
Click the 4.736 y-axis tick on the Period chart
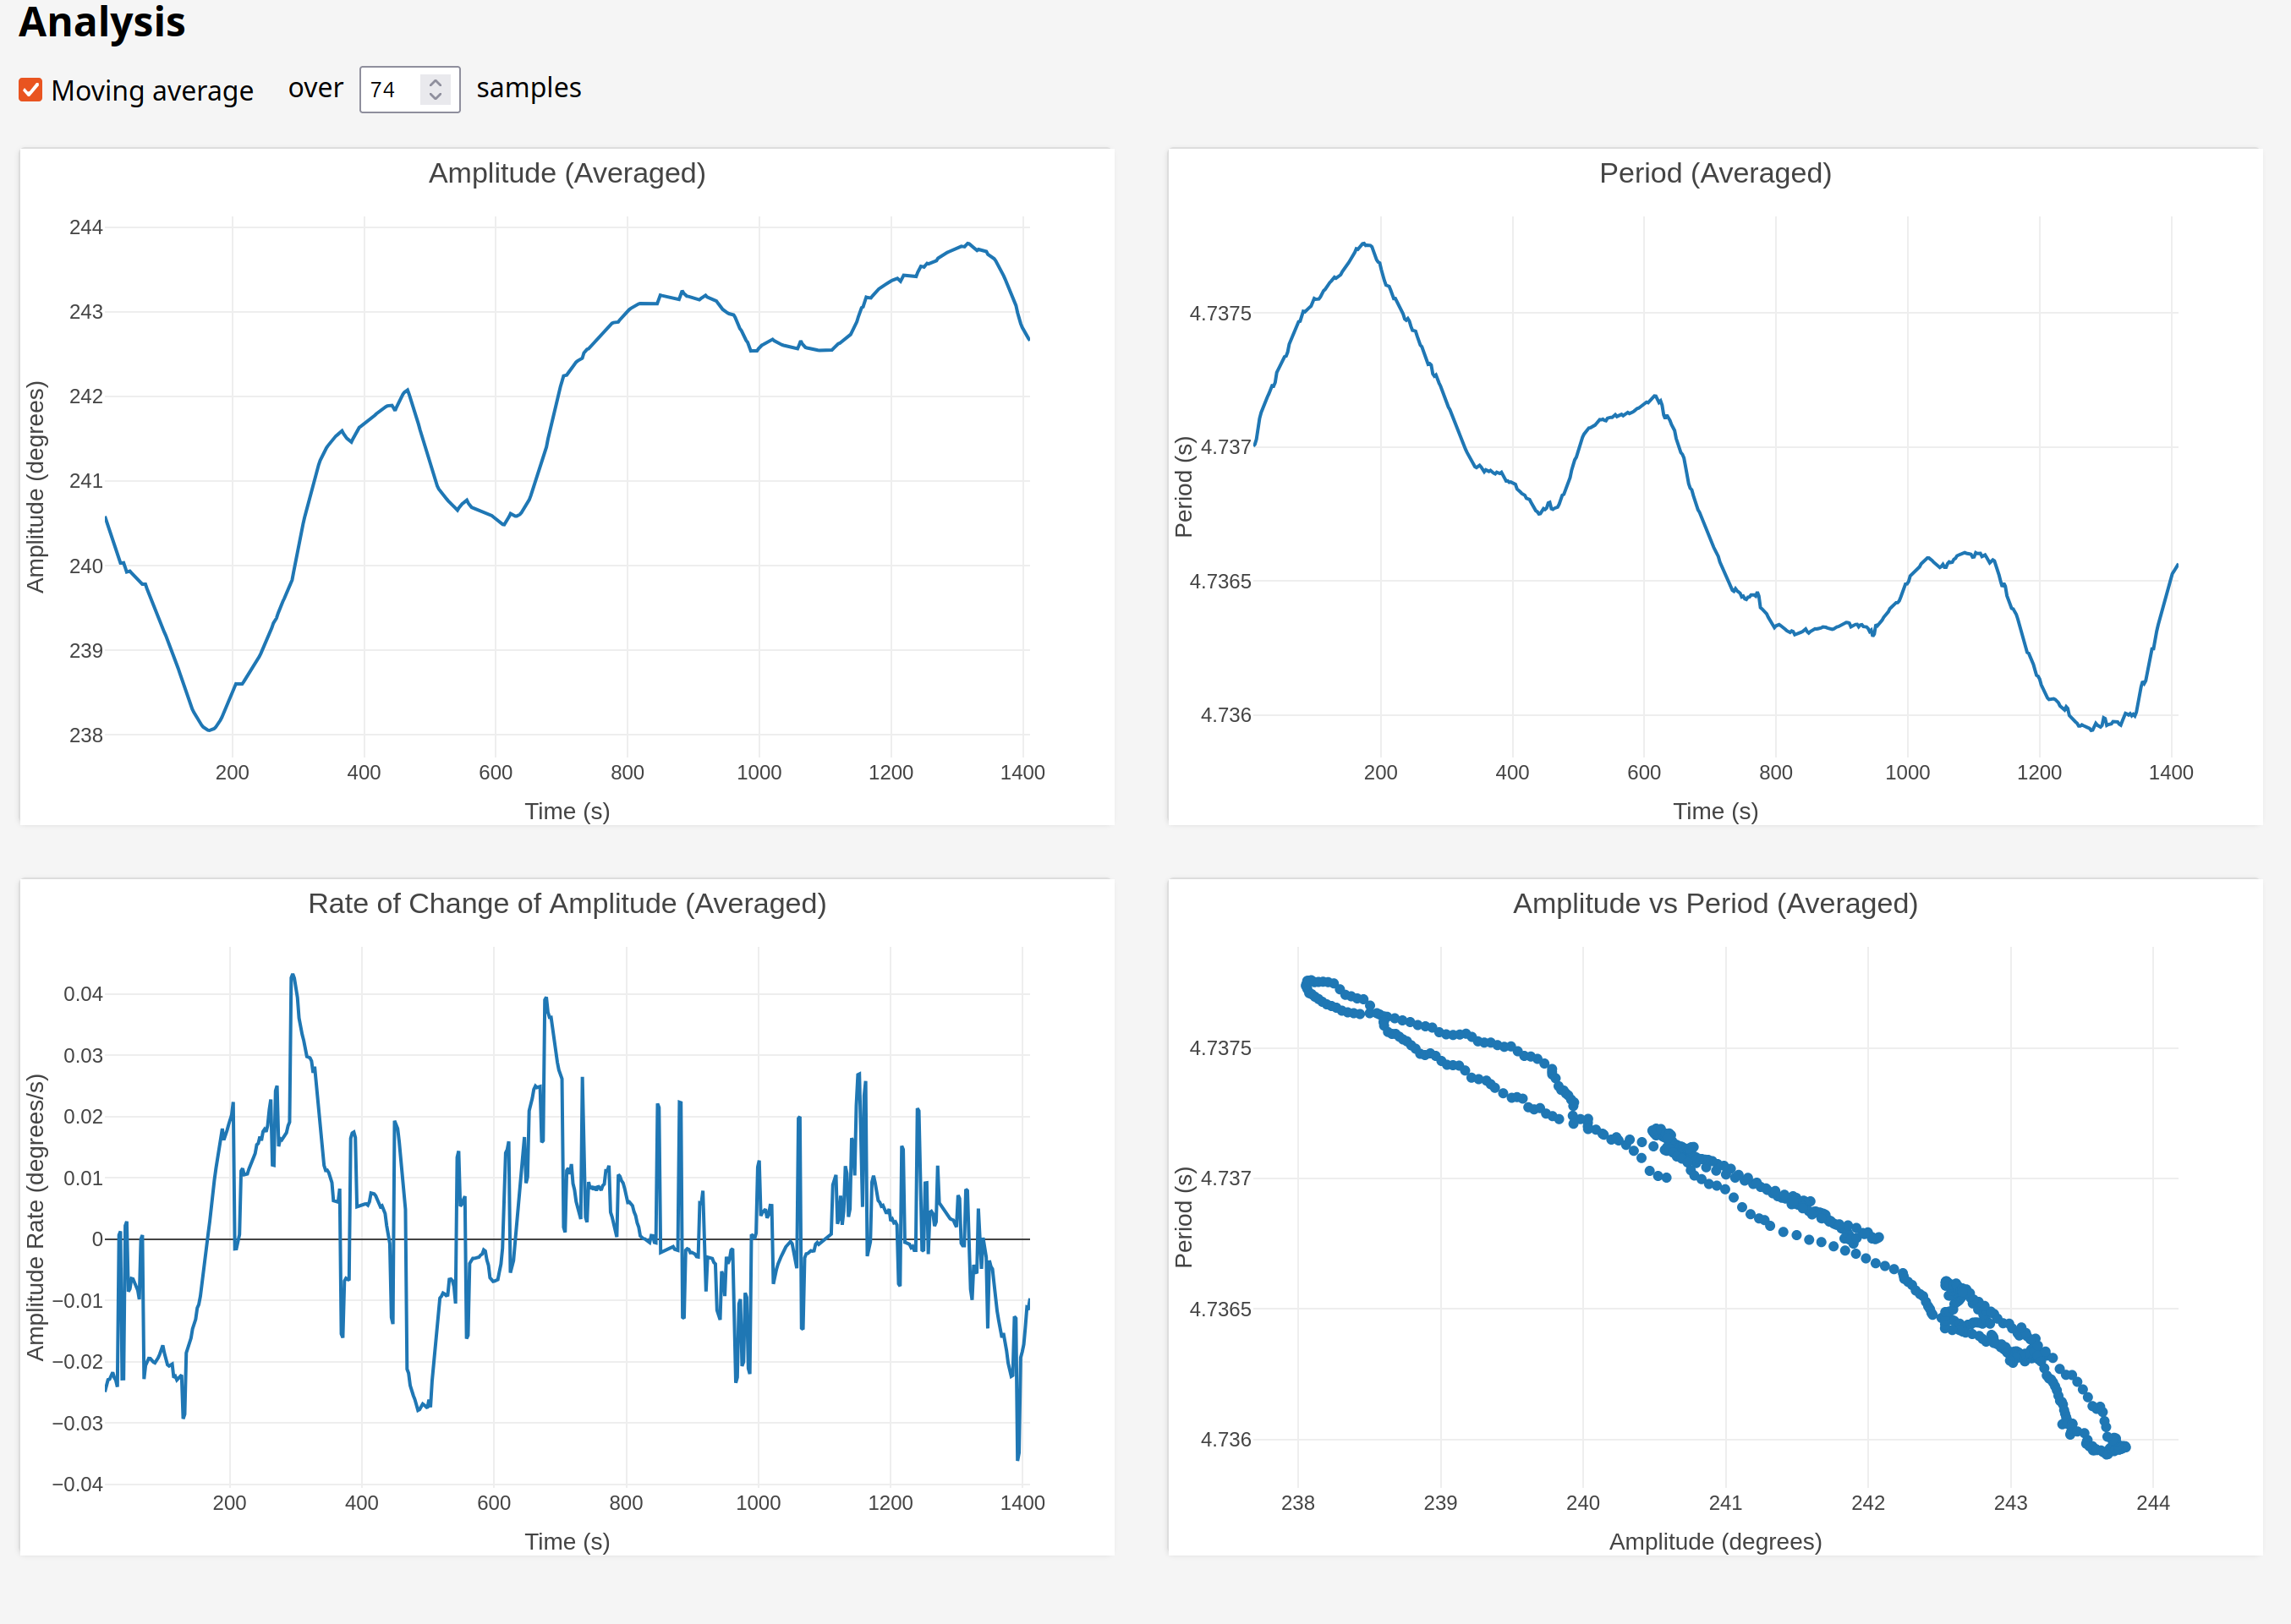click(1225, 715)
